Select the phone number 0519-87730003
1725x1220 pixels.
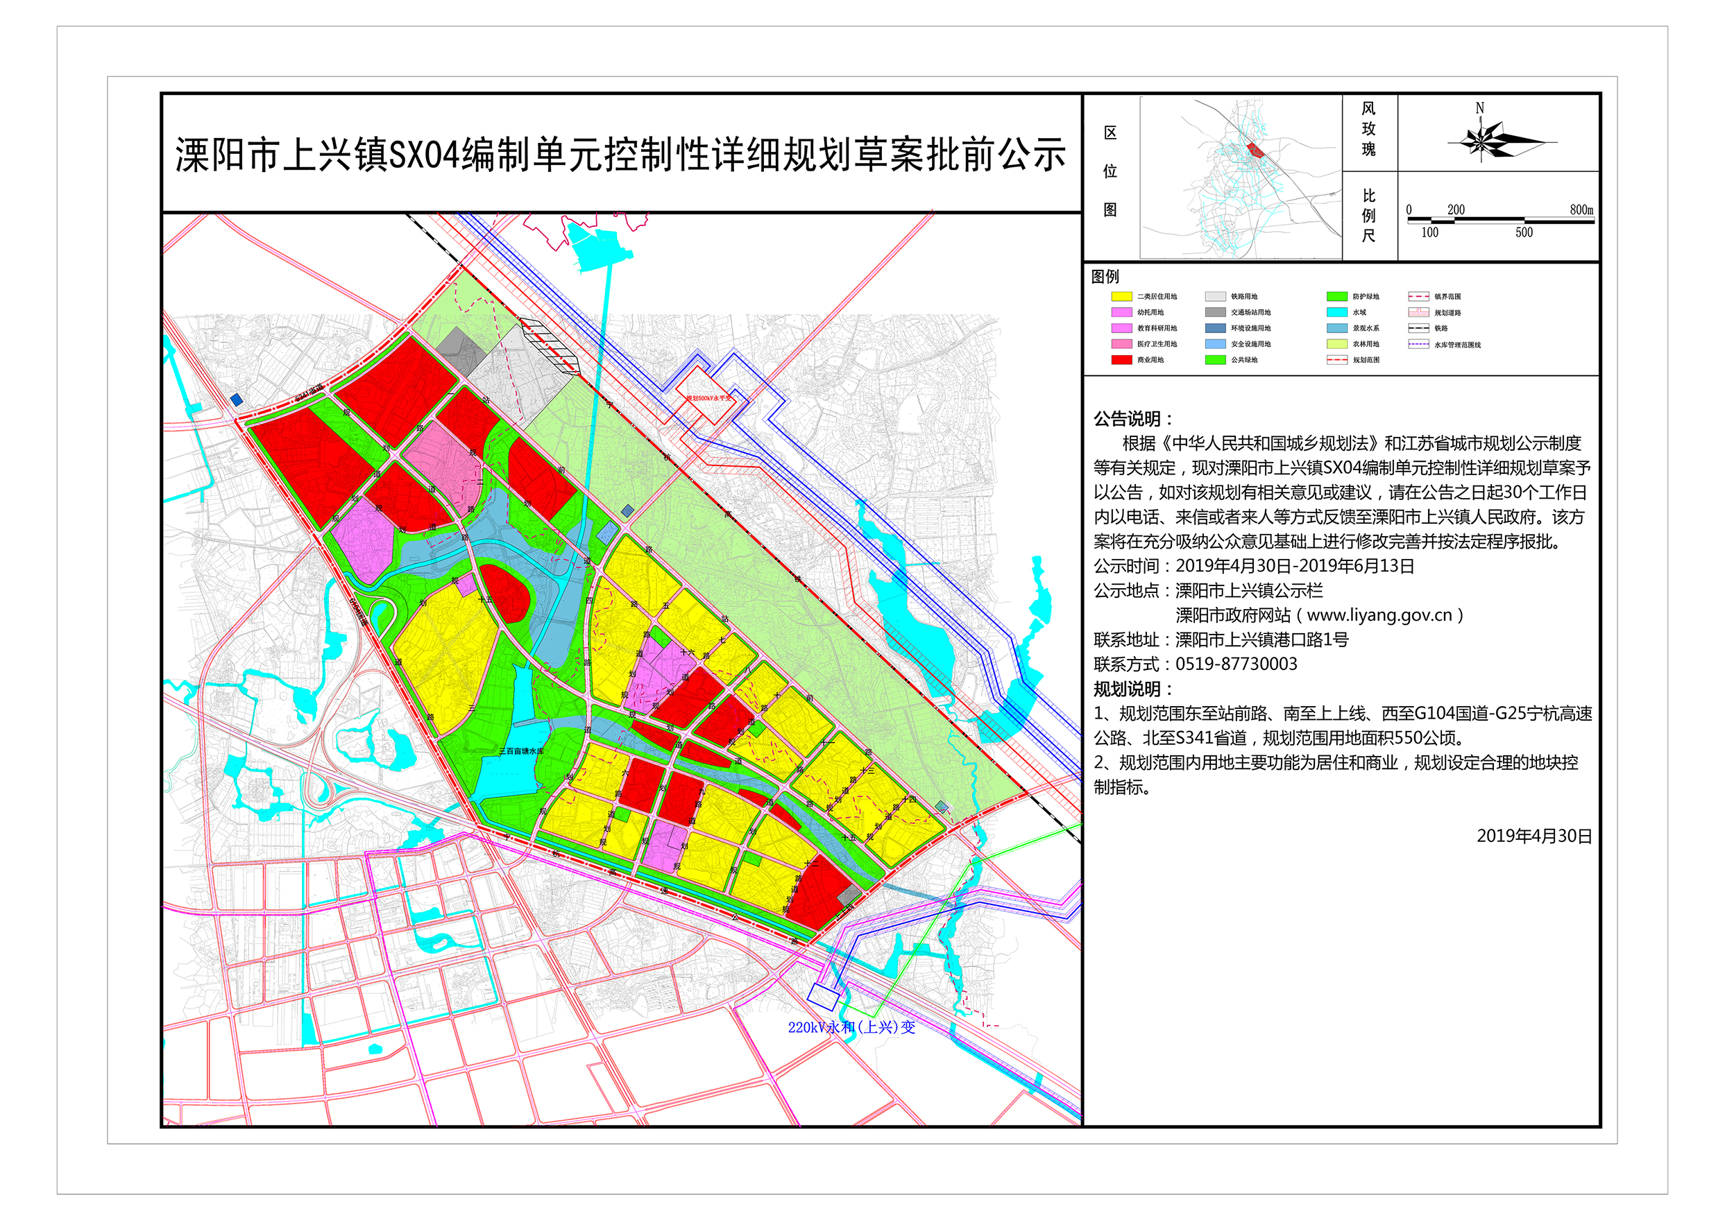point(1236,664)
